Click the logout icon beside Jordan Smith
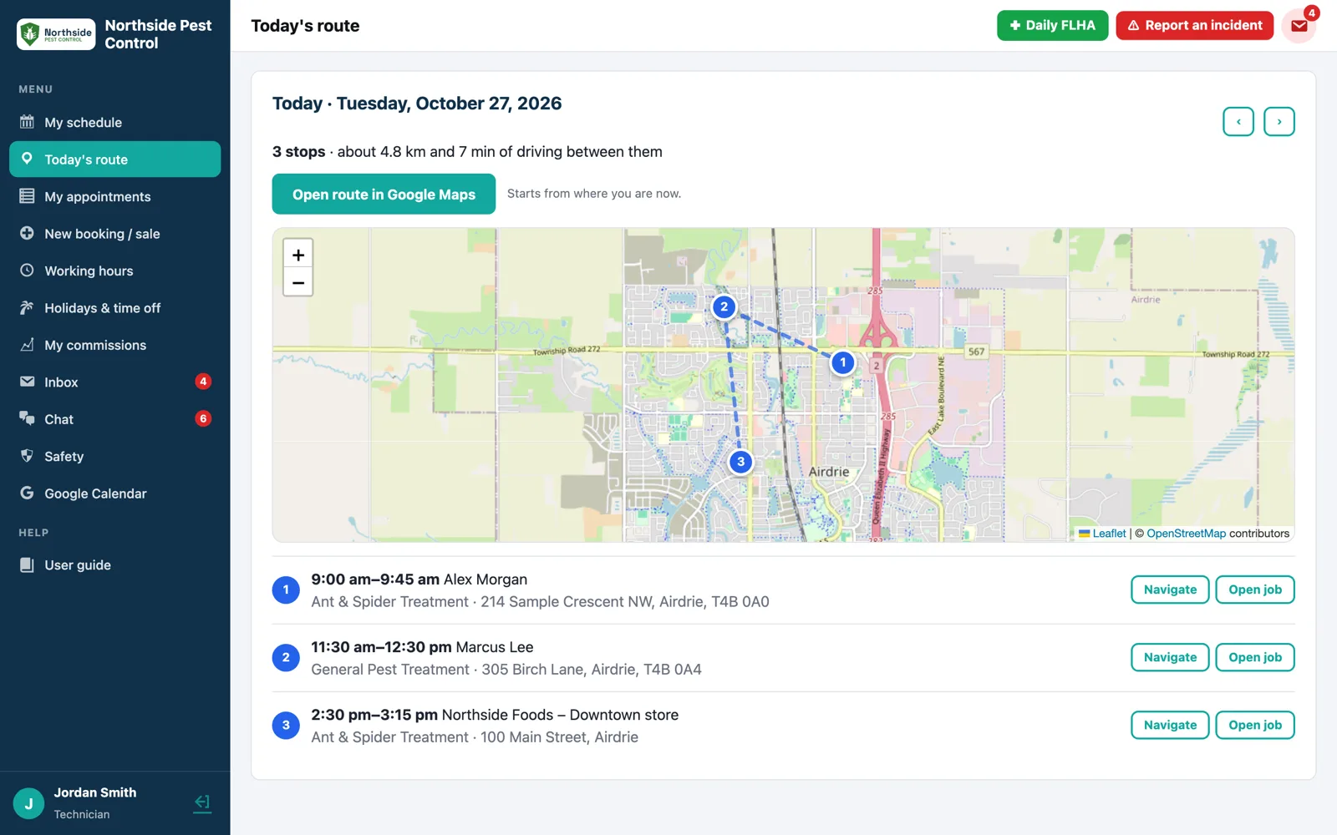 (x=202, y=803)
